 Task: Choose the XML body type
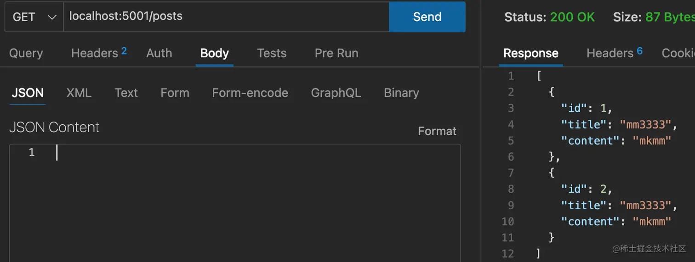[79, 93]
